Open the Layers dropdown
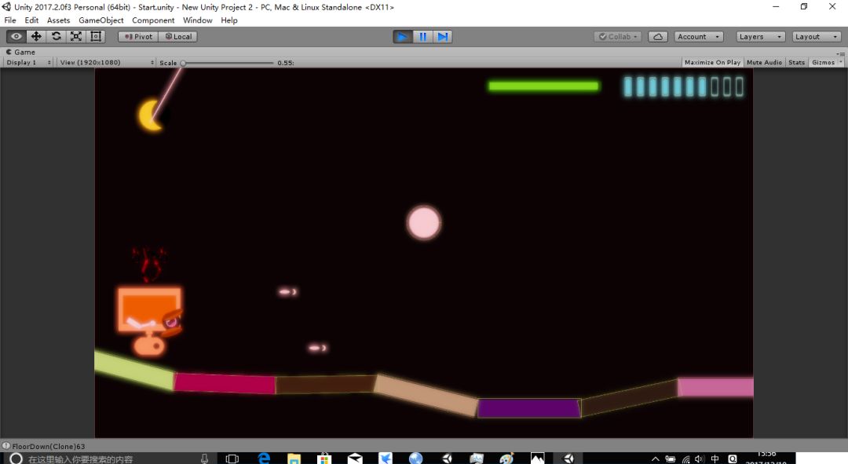 click(760, 37)
